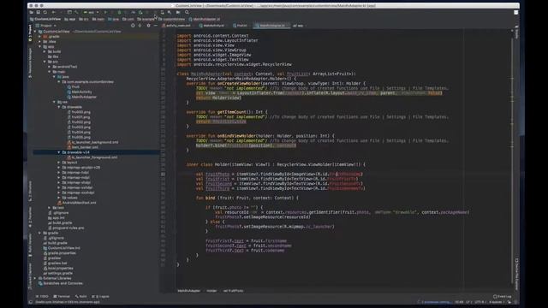
Task: Switch to the activity_main.xml editor tab
Action: coord(176,26)
